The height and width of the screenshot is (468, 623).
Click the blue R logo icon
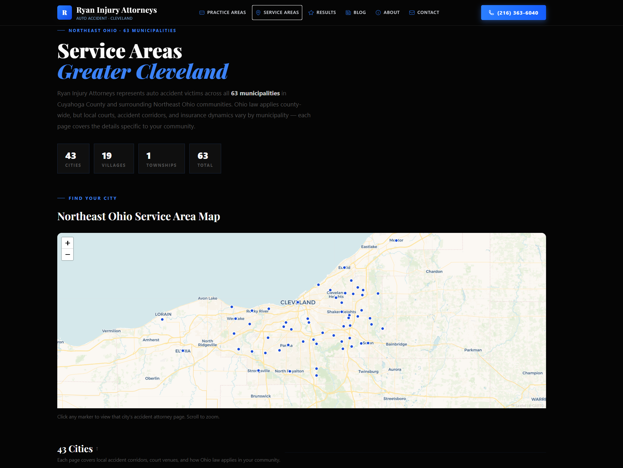point(65,13)
